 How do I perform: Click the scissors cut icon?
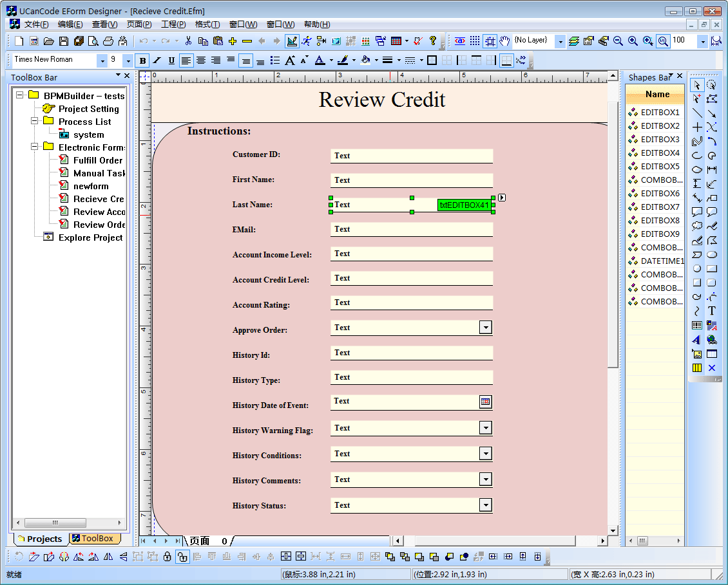[188, 41]
